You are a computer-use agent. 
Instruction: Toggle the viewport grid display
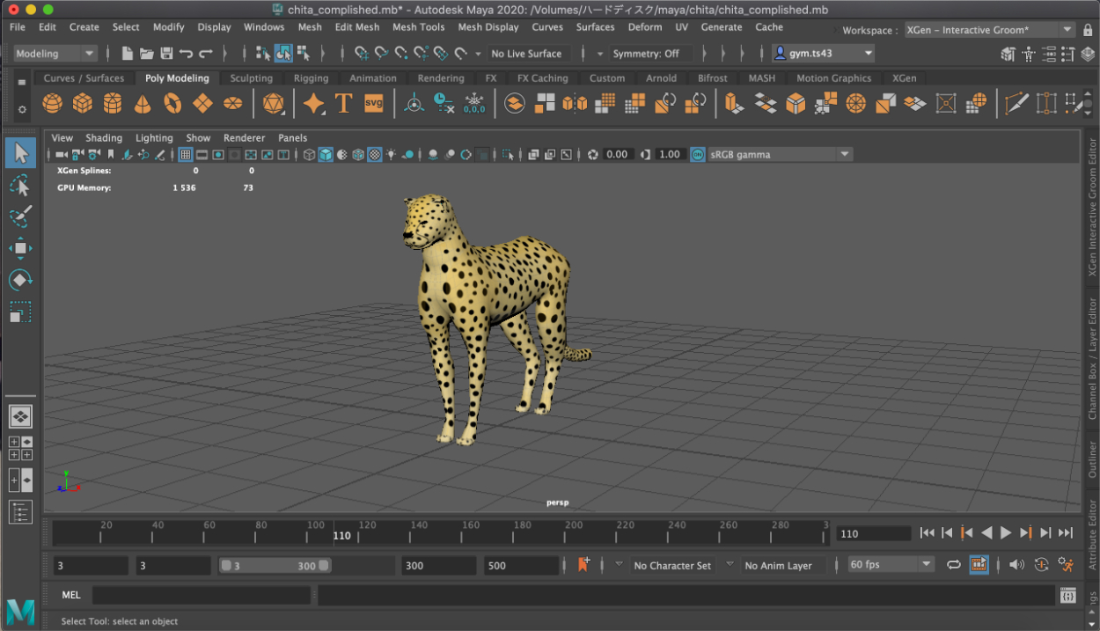tap(186, 155)
